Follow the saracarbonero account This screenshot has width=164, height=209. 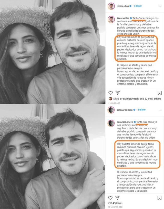(x=142, y=110)
